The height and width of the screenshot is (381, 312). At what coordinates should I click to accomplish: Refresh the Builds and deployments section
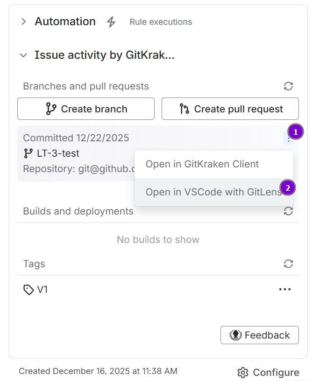pyautogui.click(x=288, y=211)
